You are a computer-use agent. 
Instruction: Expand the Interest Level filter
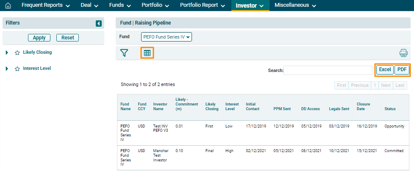click(x=7, y=69)
